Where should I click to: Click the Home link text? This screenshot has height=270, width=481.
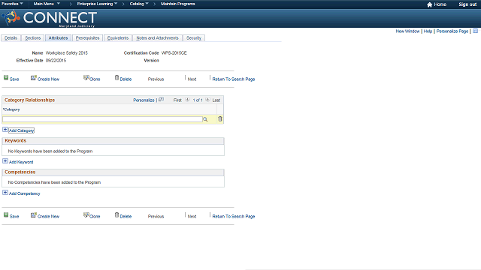[440, 4]
